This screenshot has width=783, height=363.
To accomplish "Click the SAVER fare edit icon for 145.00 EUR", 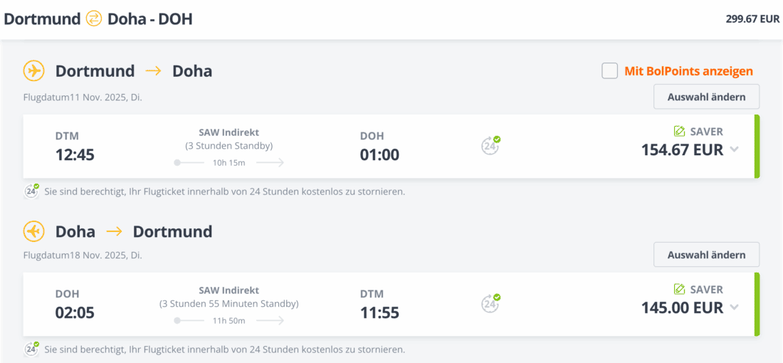I will coord(679,290).
